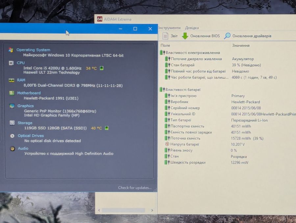Click battery icon next to Ім'я пристрою
The width and height of the screenshot is (296, 223).
pyautogui.click(x=167, y=96)
